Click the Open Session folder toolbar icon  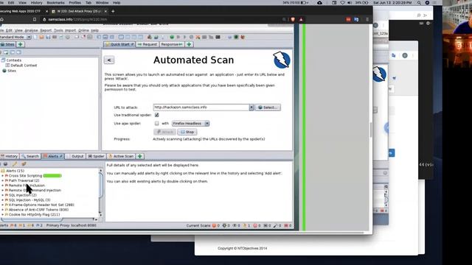(41, 37)
